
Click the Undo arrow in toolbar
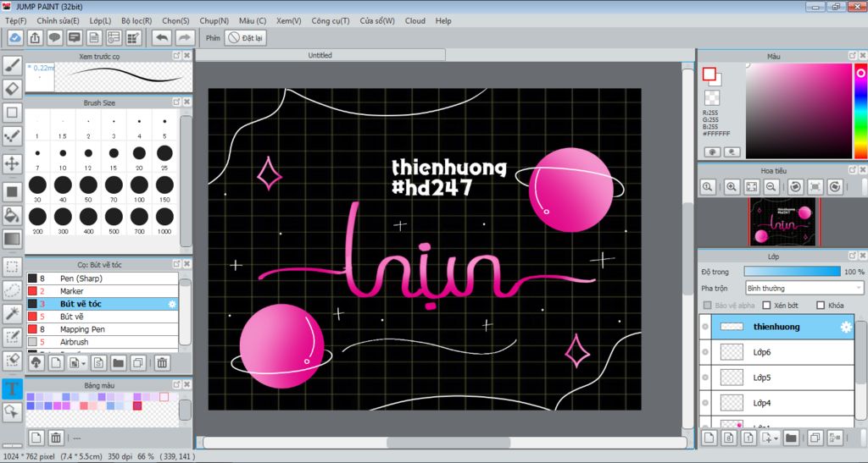tap(162, 37)
